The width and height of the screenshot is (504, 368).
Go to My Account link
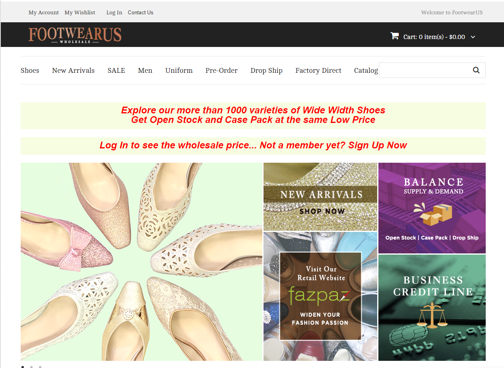coord(44,12)
